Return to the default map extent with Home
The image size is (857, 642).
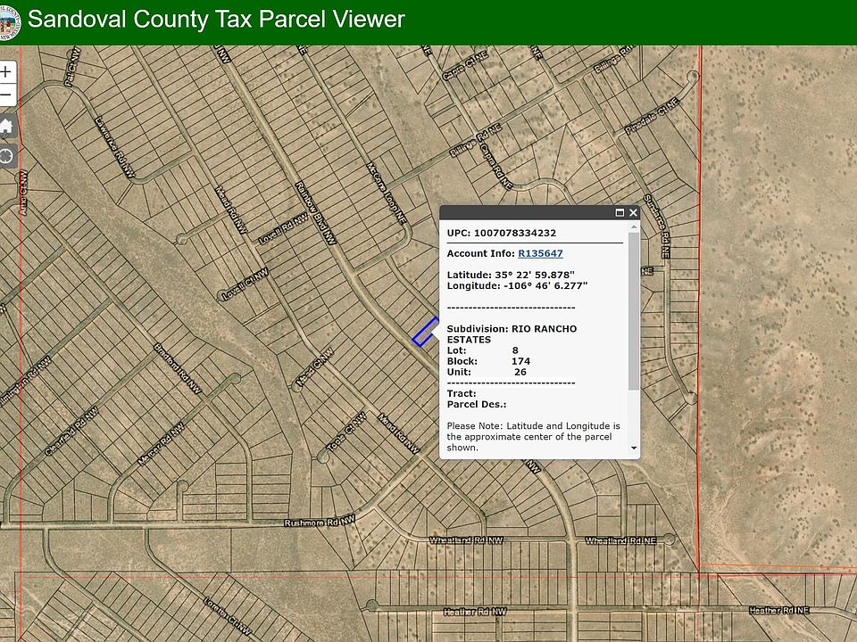click(6, 126)
